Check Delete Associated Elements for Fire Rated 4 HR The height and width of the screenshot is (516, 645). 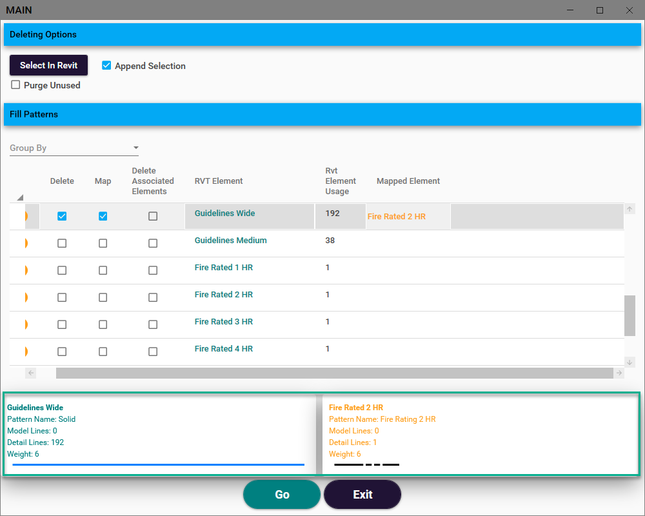[x=153, y=352]
